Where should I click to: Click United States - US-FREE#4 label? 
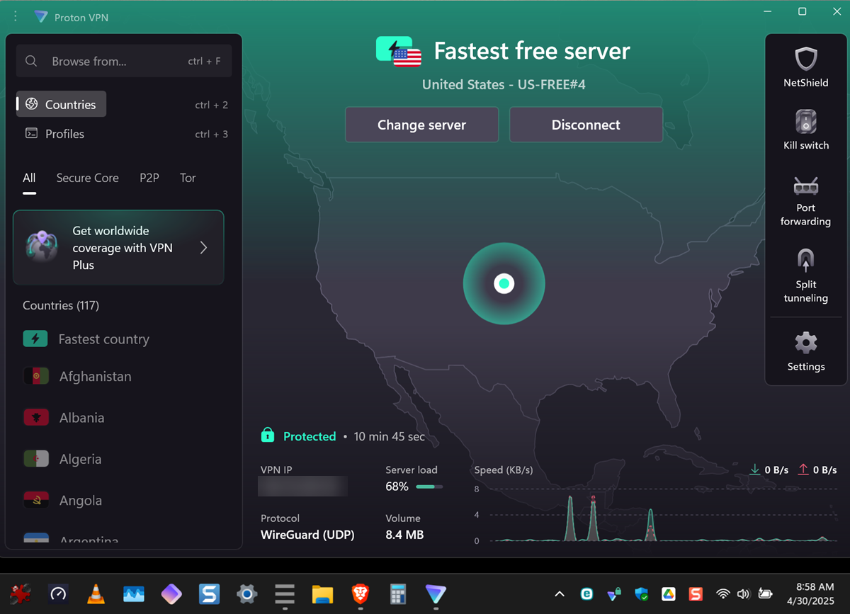504,84
